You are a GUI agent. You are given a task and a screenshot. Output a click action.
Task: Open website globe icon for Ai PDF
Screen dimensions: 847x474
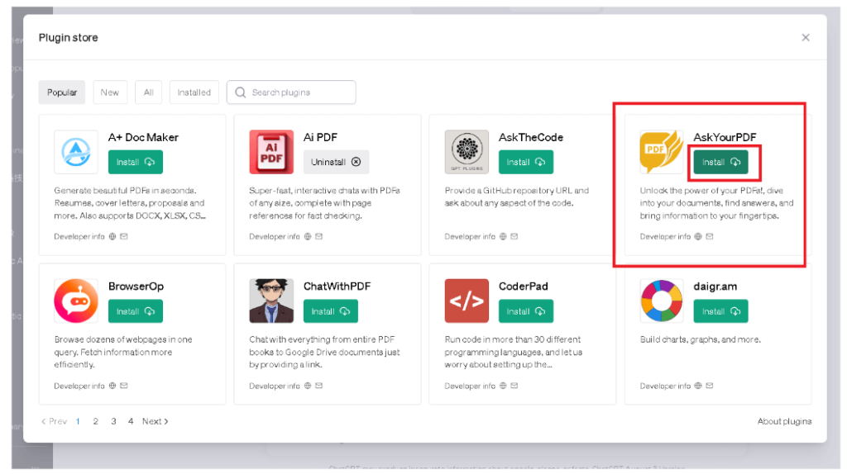coord(308,236)
